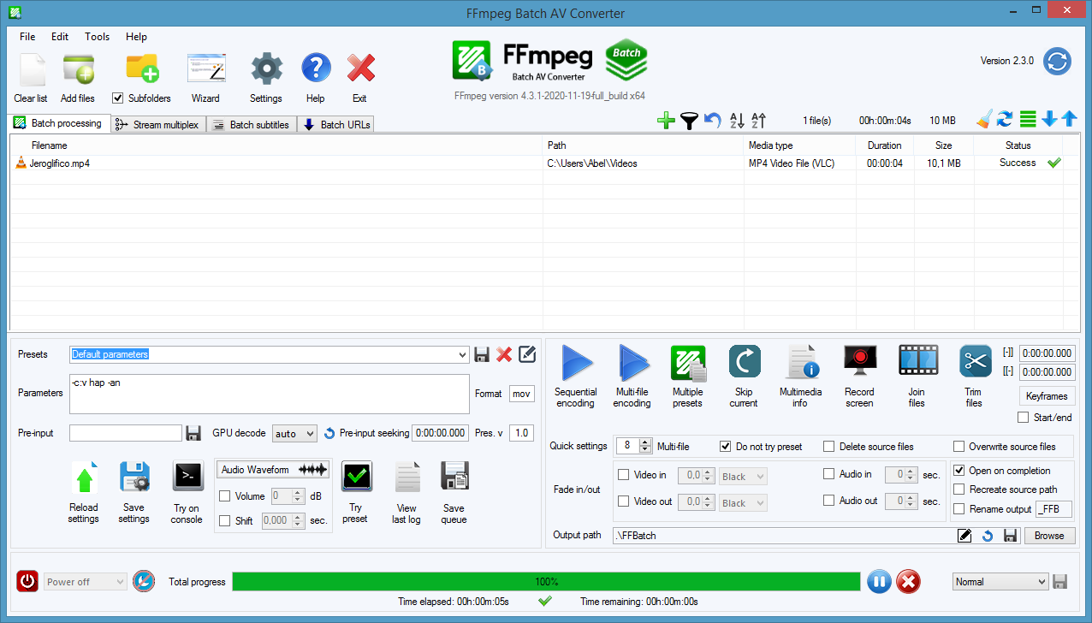Expand the Presets dropdown
Screen dimensions: 1092x623
[463, 354]
